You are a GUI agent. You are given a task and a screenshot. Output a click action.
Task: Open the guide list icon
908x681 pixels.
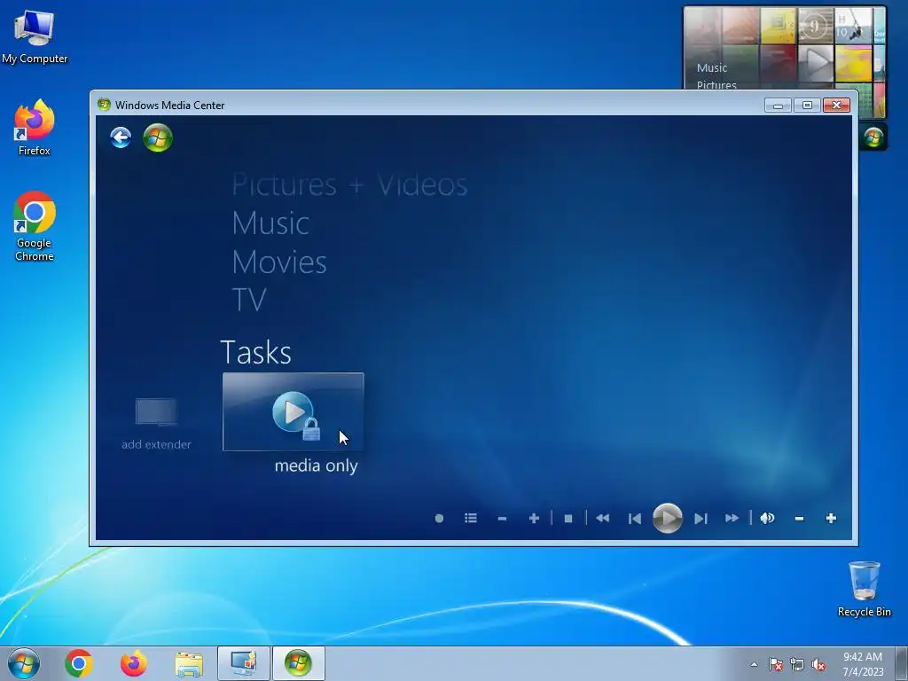471,518
